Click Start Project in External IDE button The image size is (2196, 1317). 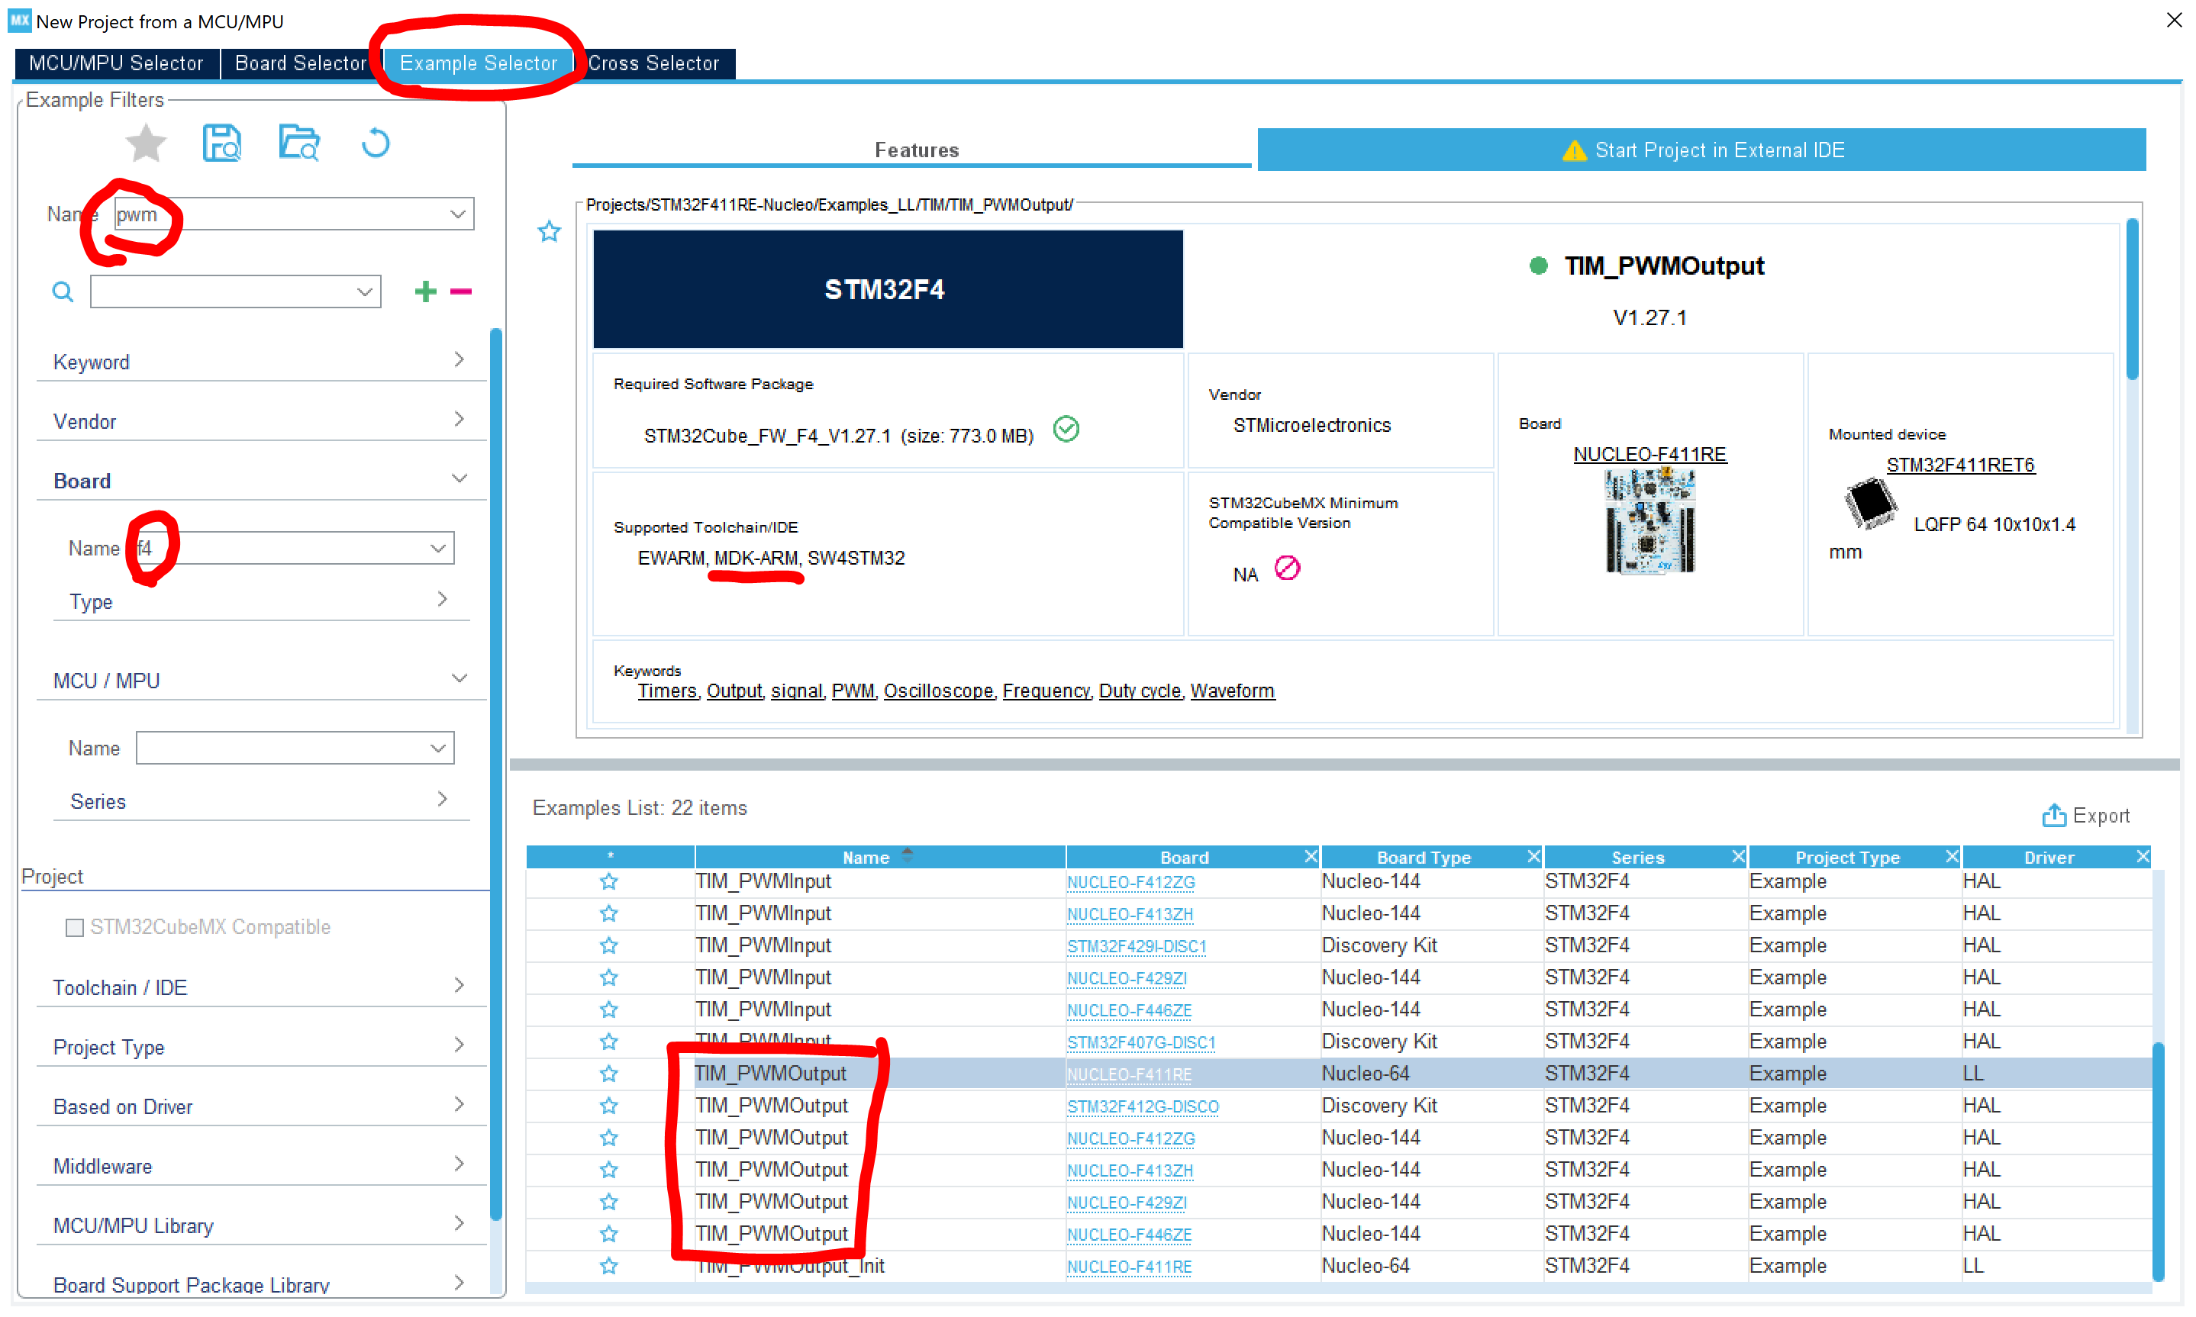coord(1701,150)
